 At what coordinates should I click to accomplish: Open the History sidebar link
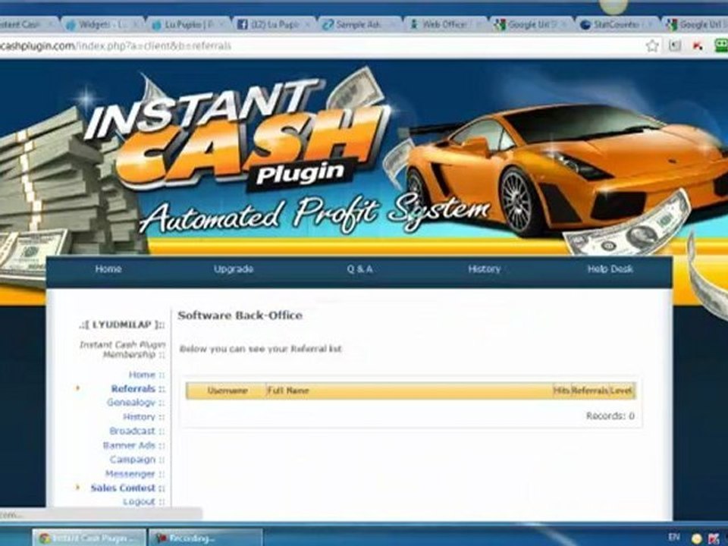139,417
